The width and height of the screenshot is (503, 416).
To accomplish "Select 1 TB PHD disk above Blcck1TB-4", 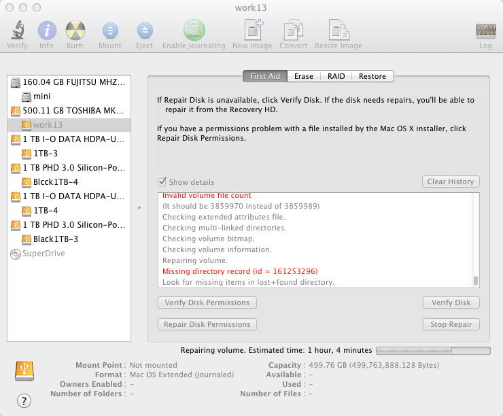I will pos(69,168).
